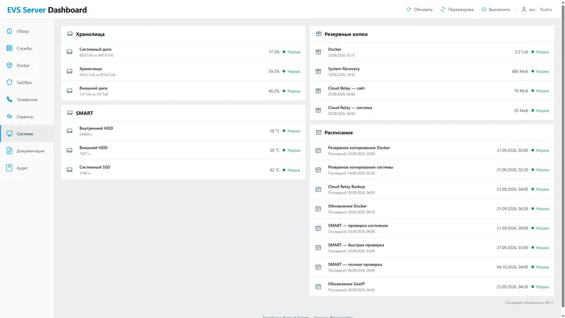Click the 17.3% usage value
Viewport: 565px width, 318px height.
pyautogui.click(x=274, y=52)
